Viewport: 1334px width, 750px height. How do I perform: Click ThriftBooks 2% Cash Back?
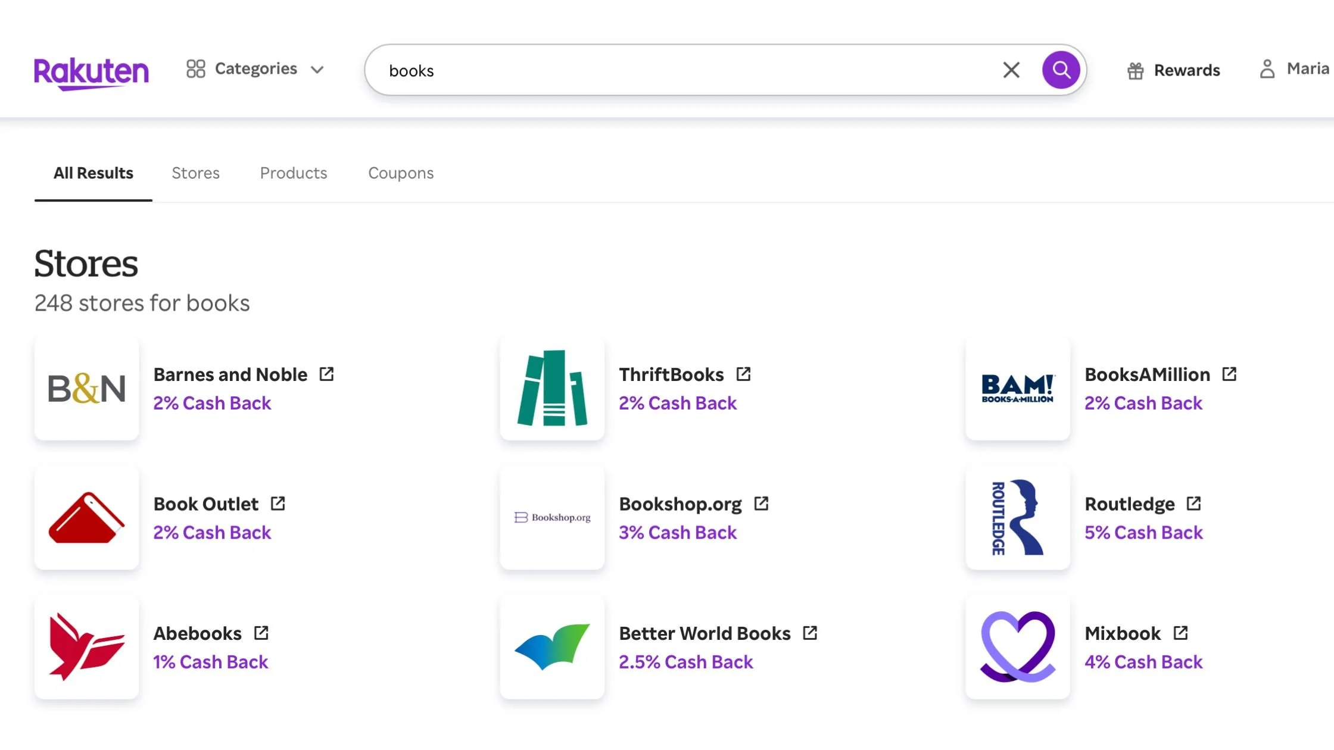pos(678,403)
